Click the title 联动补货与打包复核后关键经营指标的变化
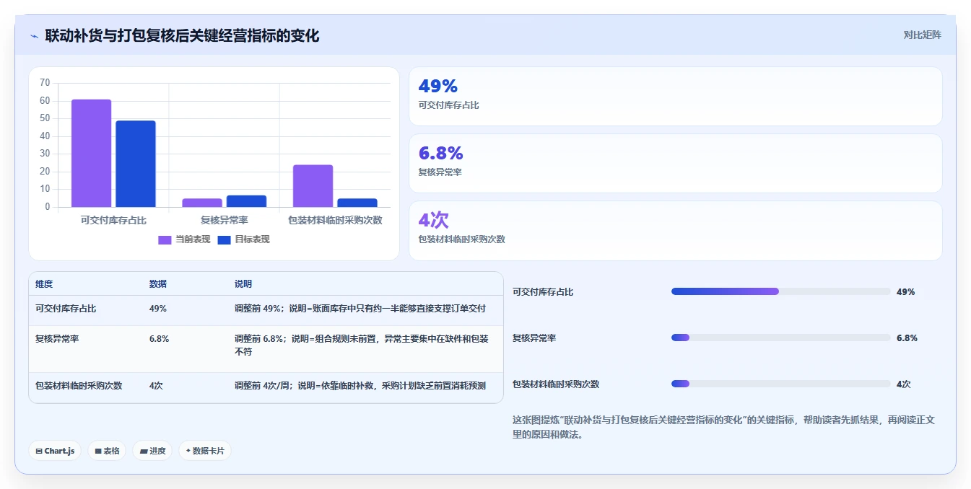 click(x=182, y=36)
